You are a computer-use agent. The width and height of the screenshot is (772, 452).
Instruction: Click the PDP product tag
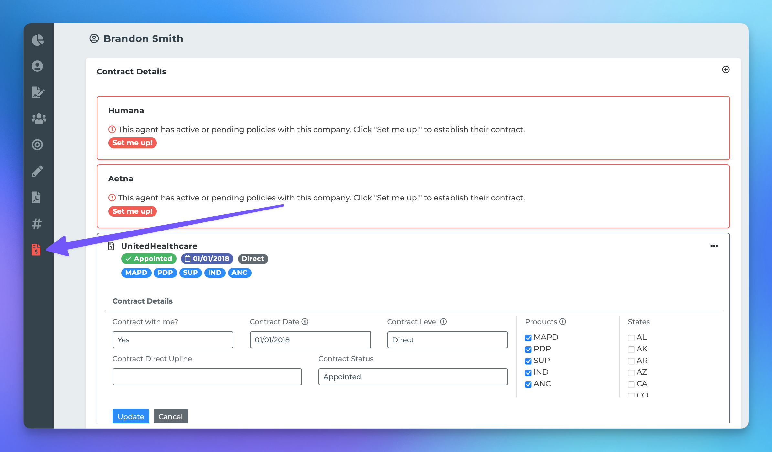tap(165, 273)
